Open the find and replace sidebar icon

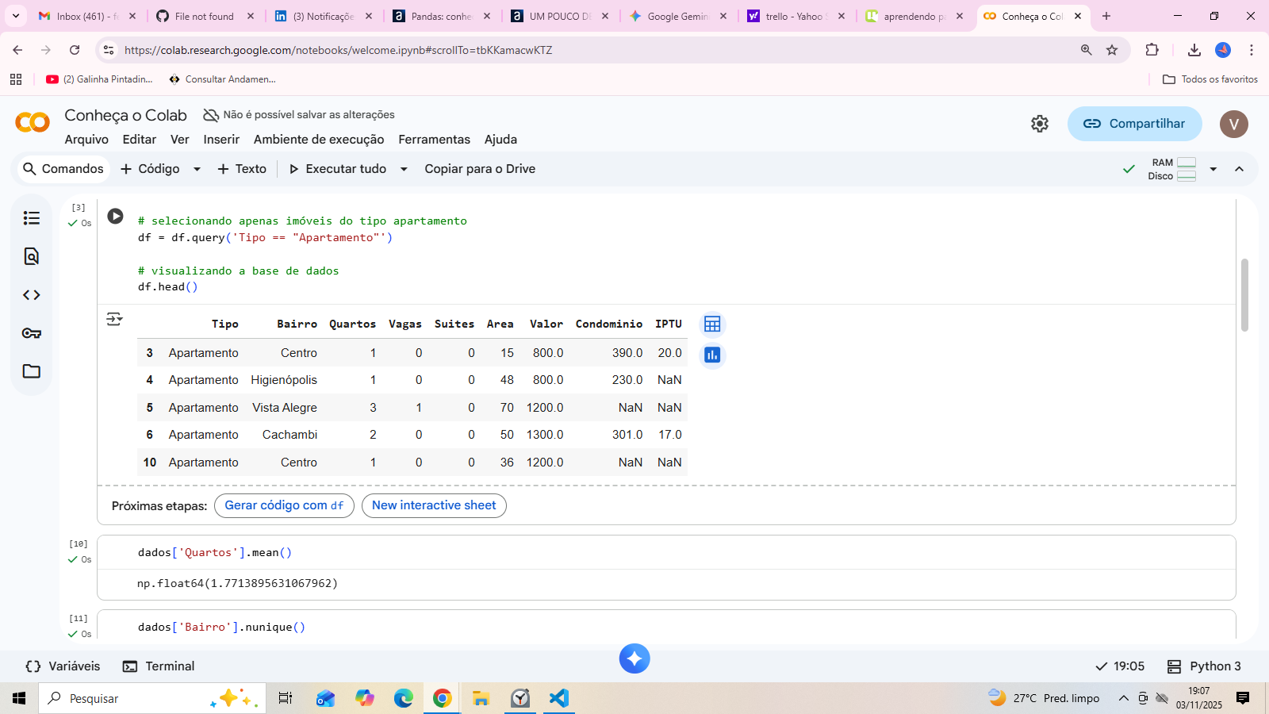pyautogui.click(x=32, y=256)
